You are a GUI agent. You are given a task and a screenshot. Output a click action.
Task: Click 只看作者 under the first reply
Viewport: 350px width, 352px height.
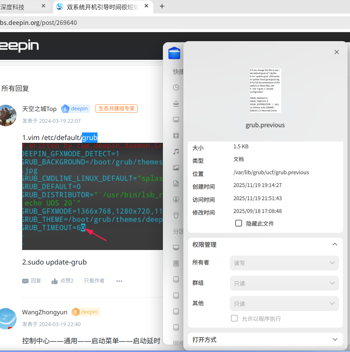pos(94,281)
